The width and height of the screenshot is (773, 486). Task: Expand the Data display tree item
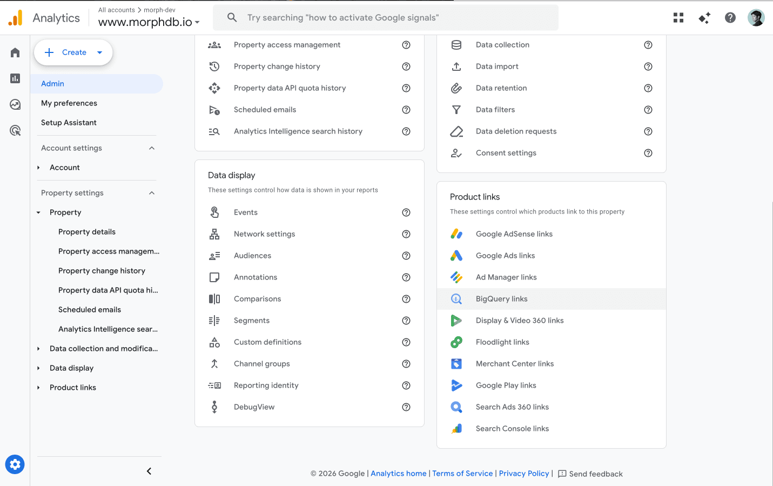click(38, 368)
